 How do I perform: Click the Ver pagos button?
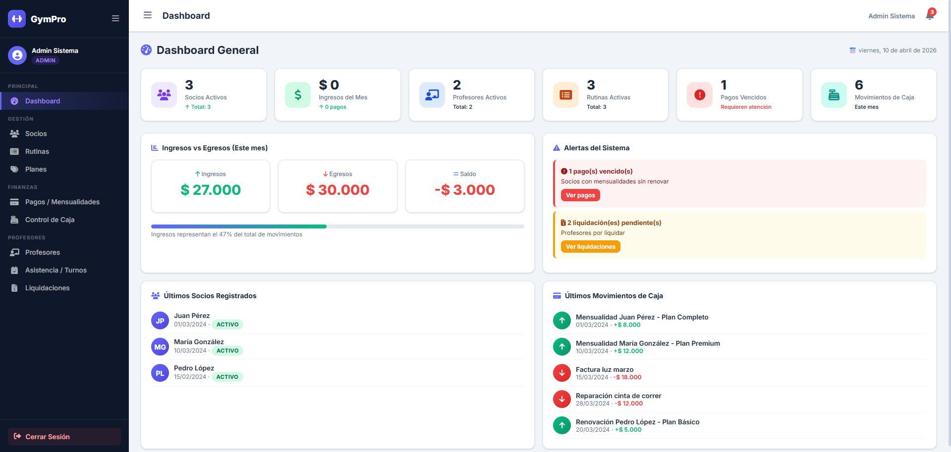click(580, 195)
